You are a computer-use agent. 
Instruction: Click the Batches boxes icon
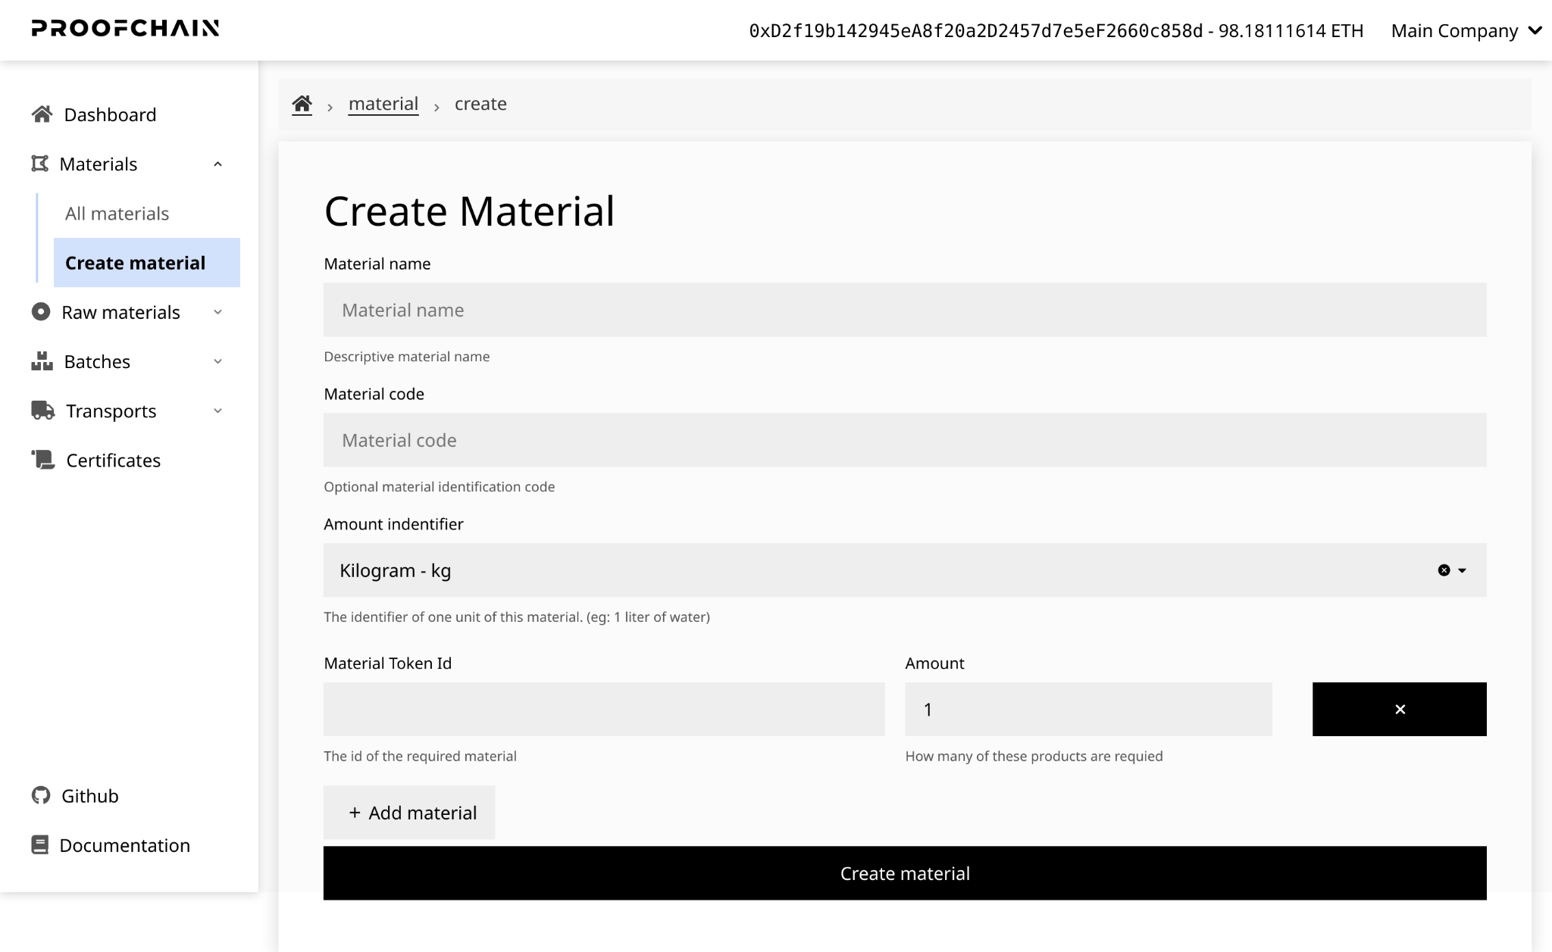[x=42, y=361]
